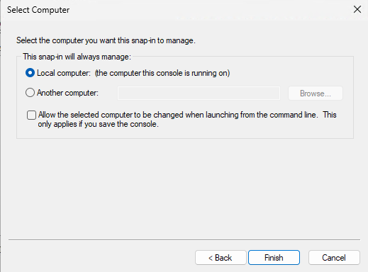The image size is (368, 272).
Task: Click the 'Another computer:' label text
Action: pyautogui.click(x=67, y=93)
